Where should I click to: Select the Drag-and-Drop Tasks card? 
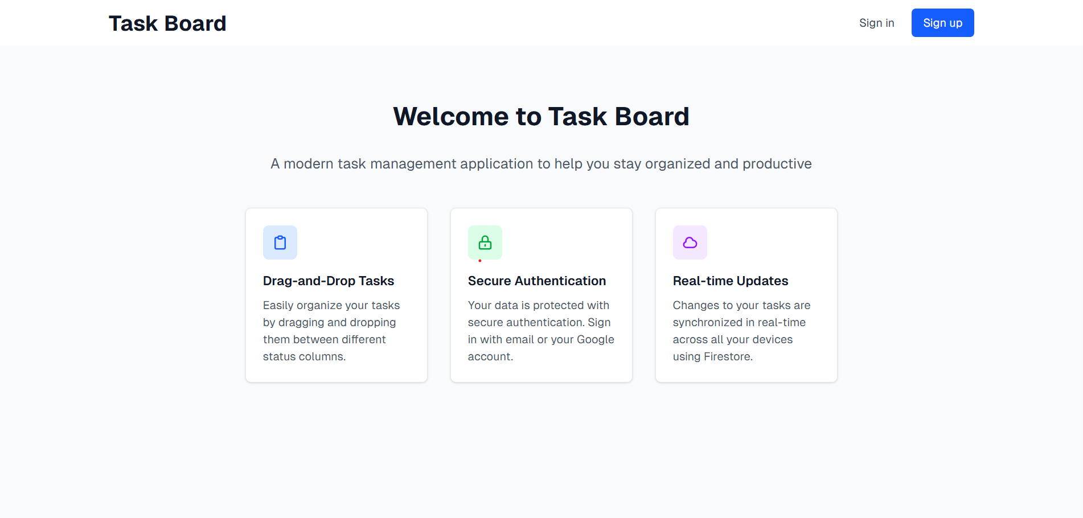click(x=336, y=295)
